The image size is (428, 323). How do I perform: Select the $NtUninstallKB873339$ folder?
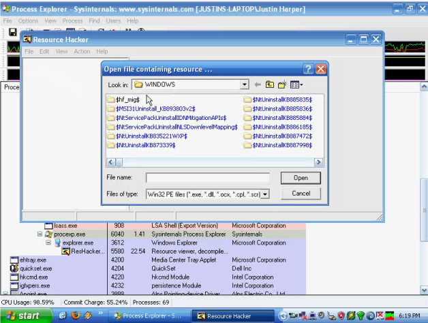point(141,145)
